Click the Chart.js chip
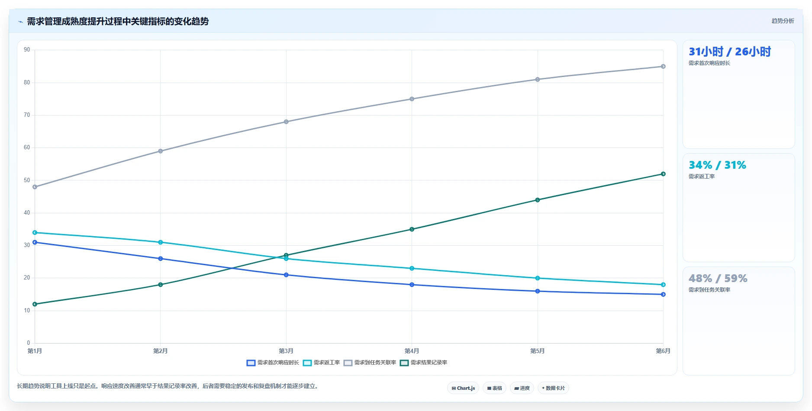812x411 pixels. click(463, 388)
